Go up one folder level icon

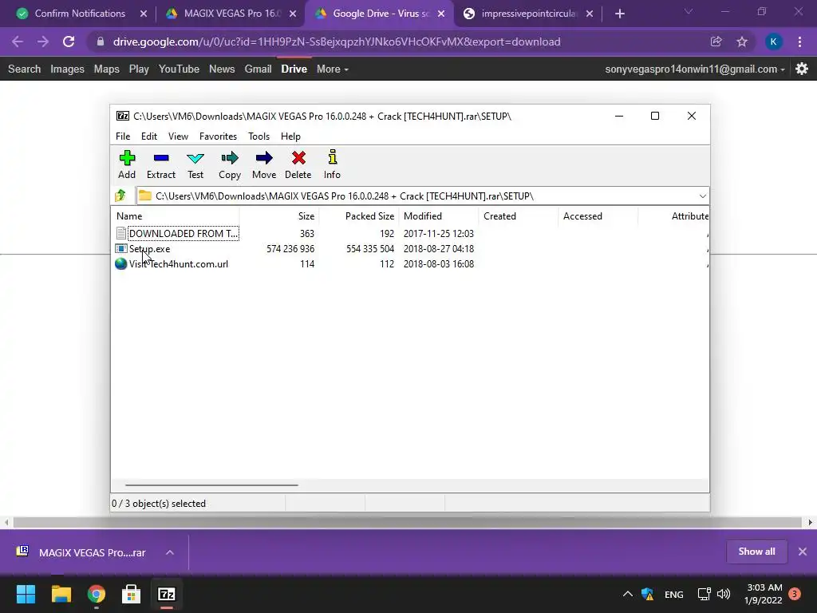pos(120,196)
